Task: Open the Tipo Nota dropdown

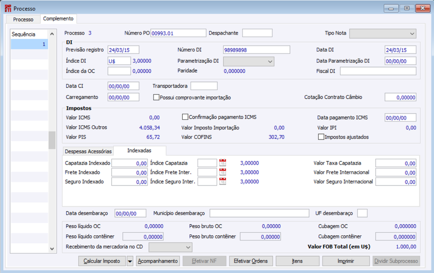Action: point(382,34)
